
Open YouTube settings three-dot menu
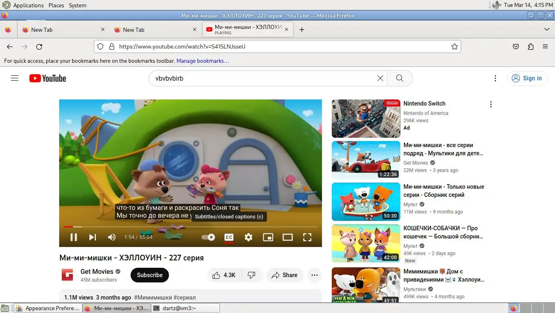click(495, 78)
